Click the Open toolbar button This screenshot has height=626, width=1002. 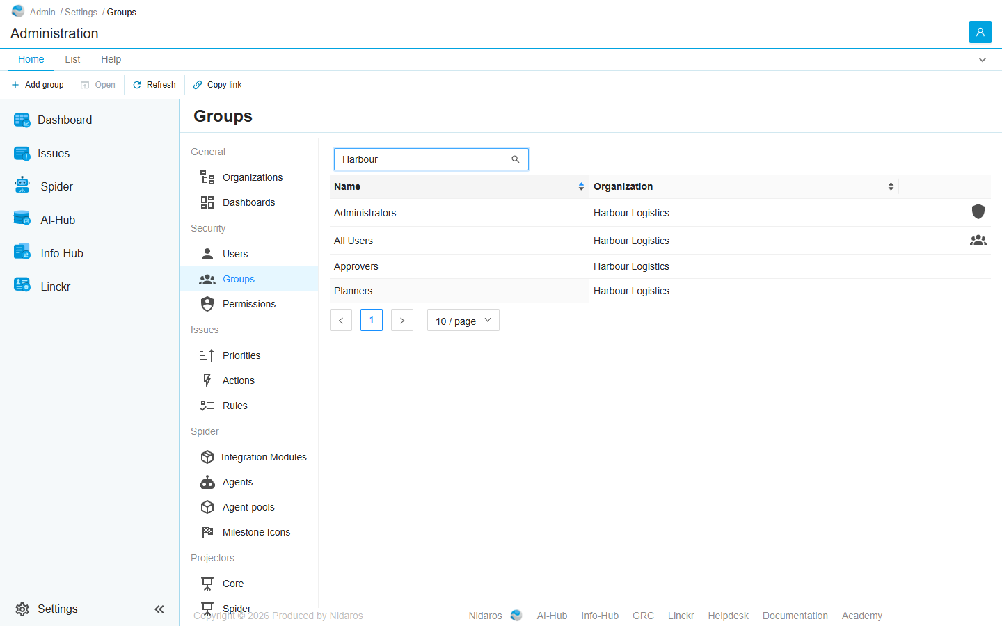98,85
